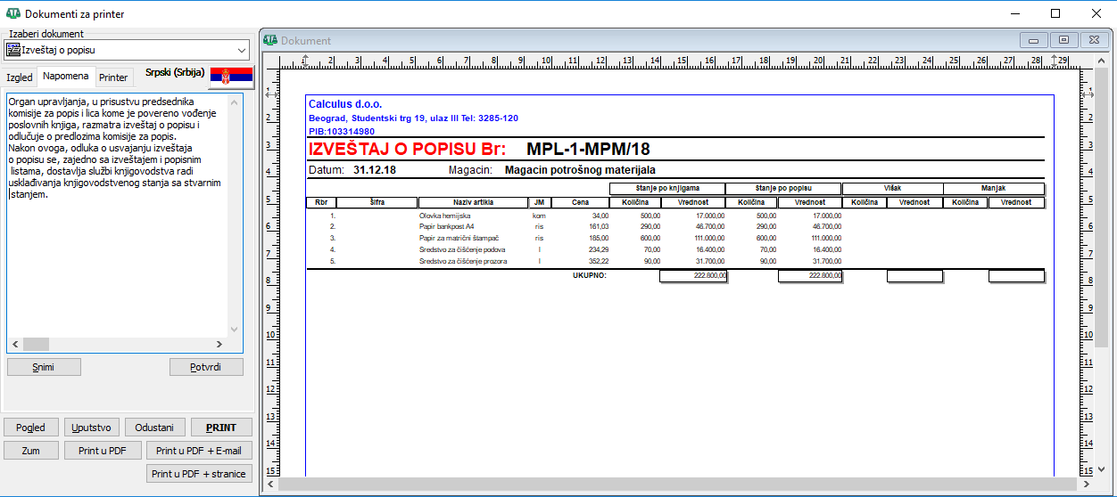Select the Napomena tab
Viewport: 1117px width, 497px height.
(x=66, y=77)
